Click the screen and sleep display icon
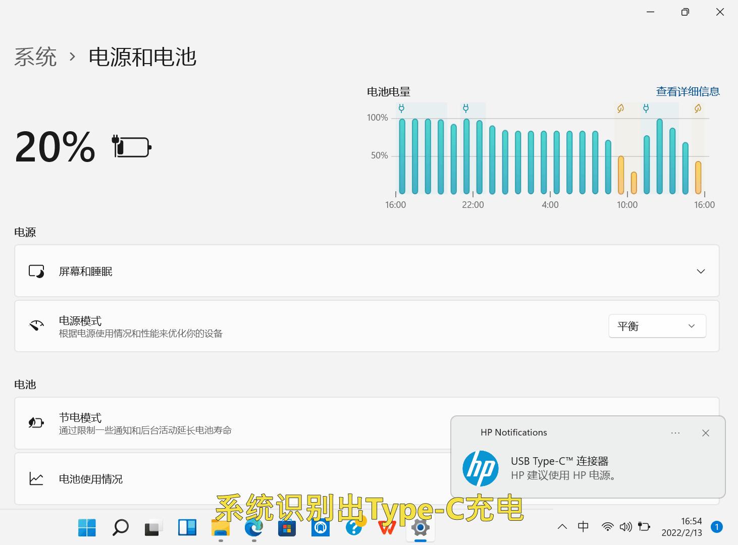 36,271
